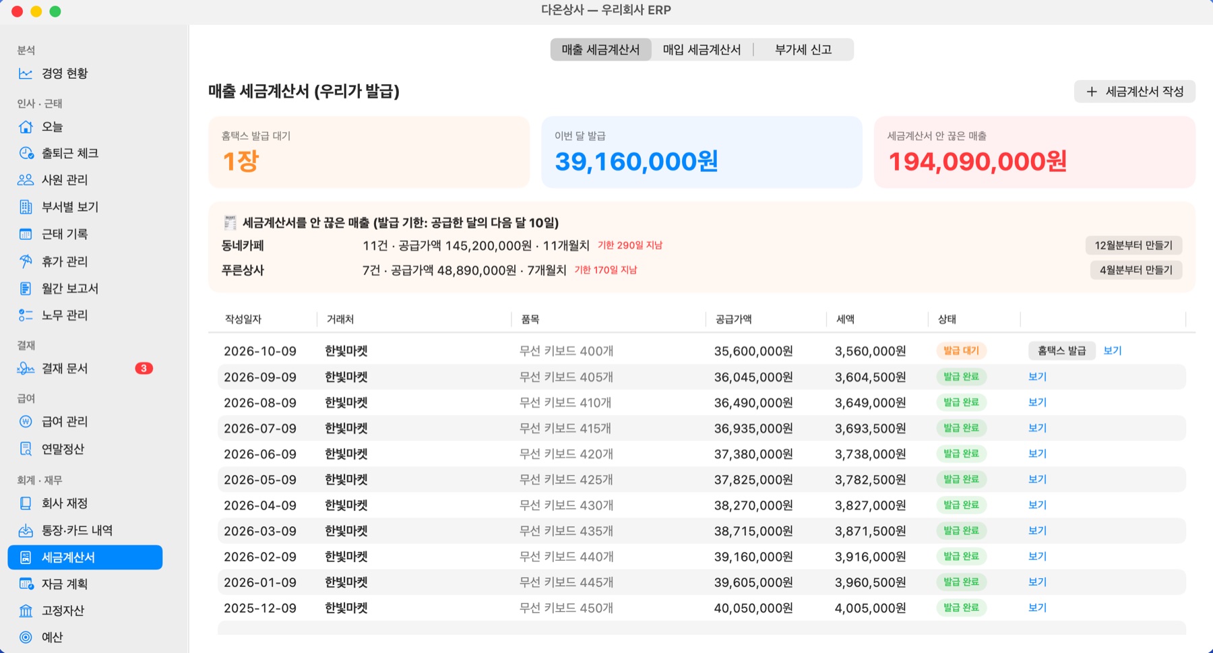Viewport: 1213px width, 653px height.
Task: Open the 경영 현황 chart icon
Action: (26, 73)
